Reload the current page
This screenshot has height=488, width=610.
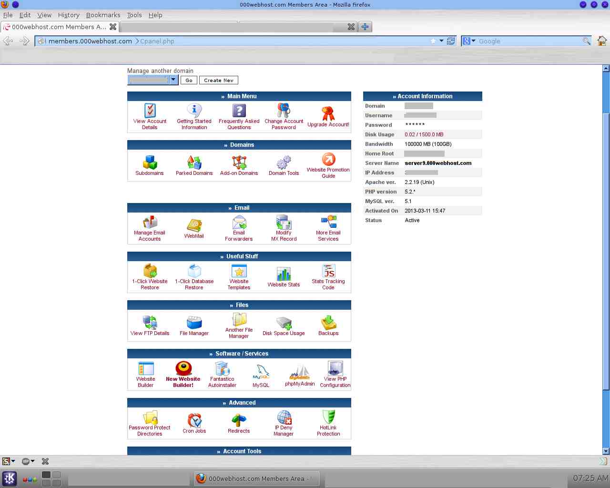pyautogui.click(x=451, y=41)
